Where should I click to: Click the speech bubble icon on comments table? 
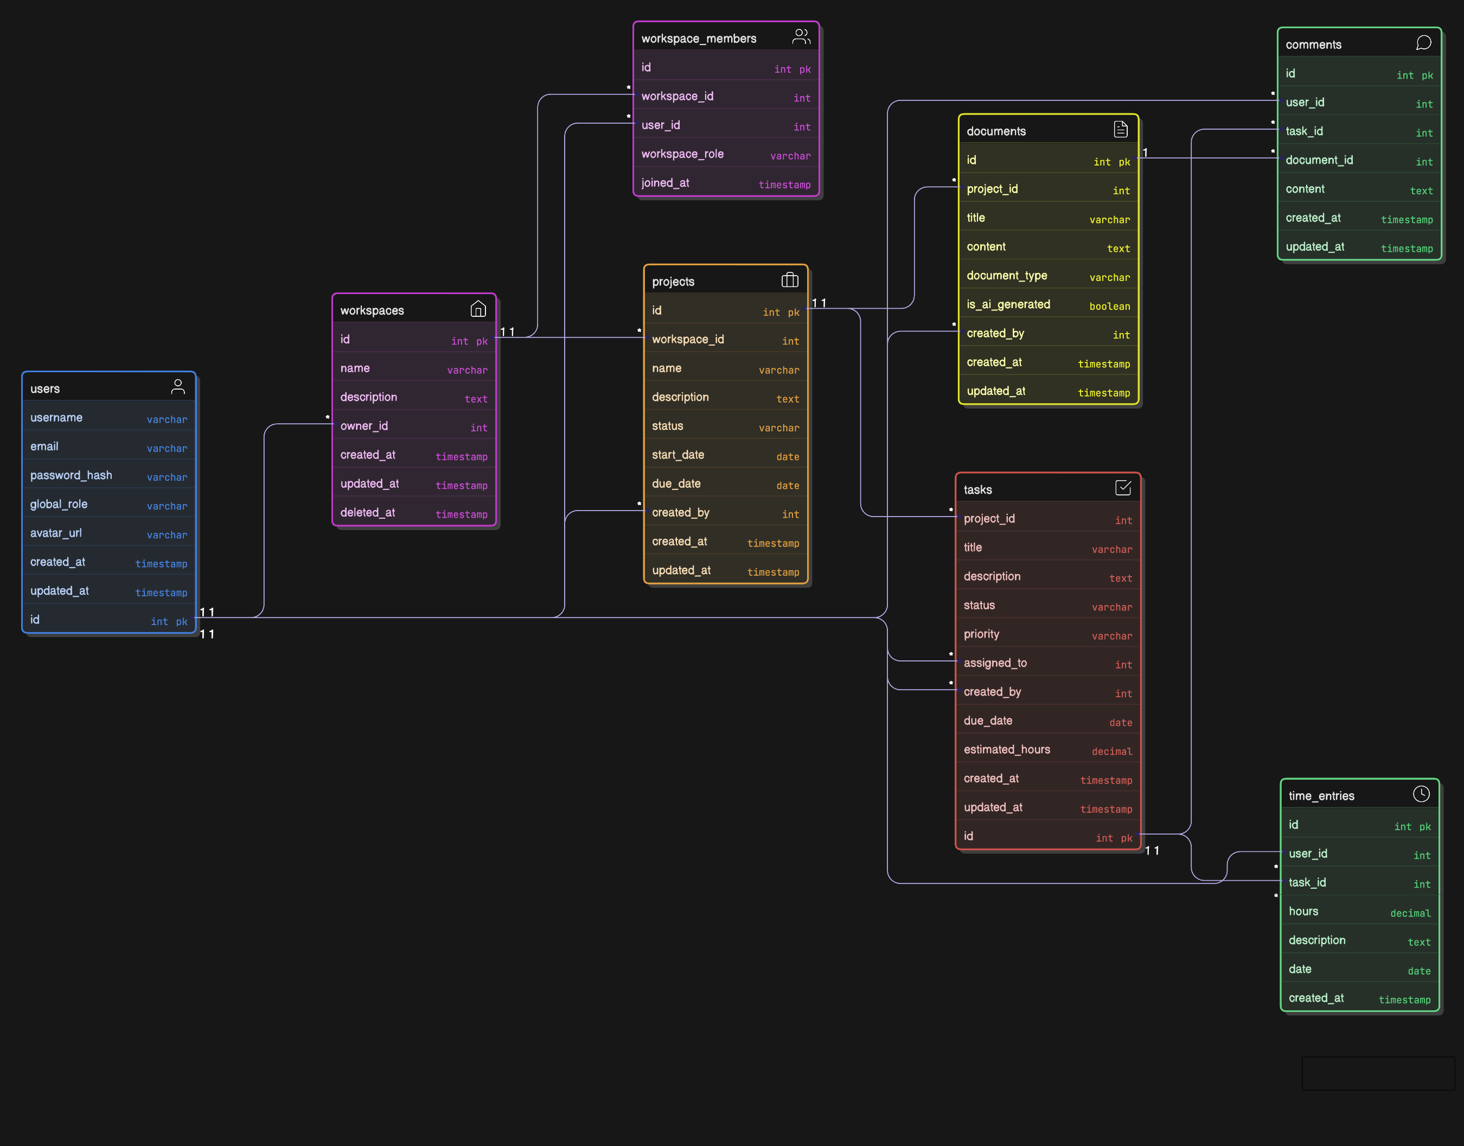1424,42
